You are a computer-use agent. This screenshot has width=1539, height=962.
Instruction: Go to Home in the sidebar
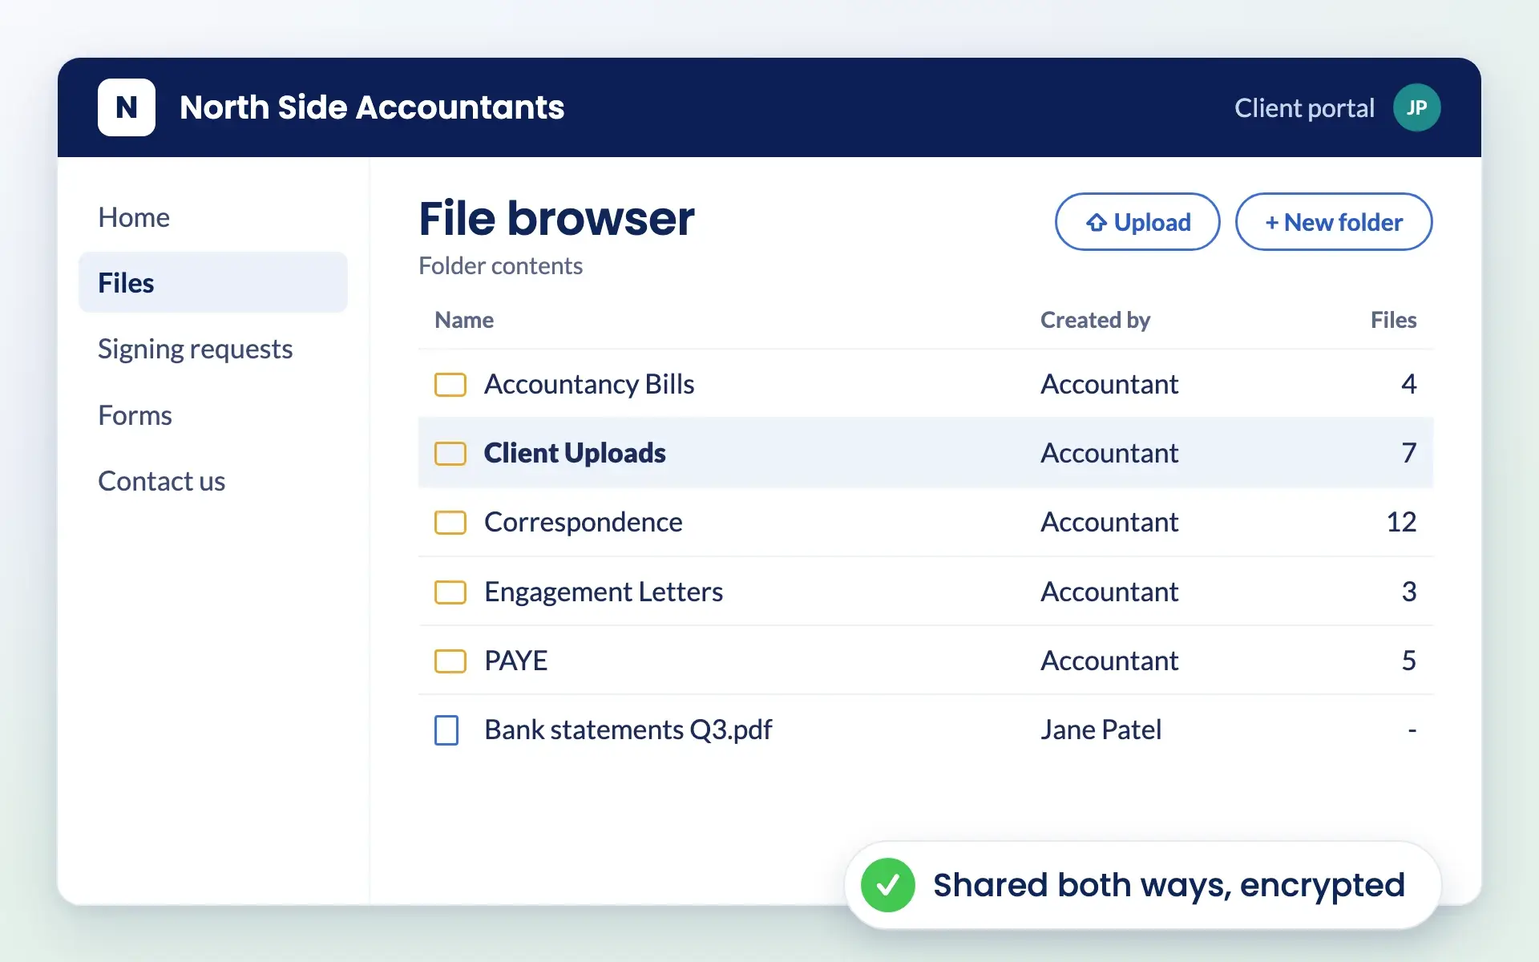(134, 217)
